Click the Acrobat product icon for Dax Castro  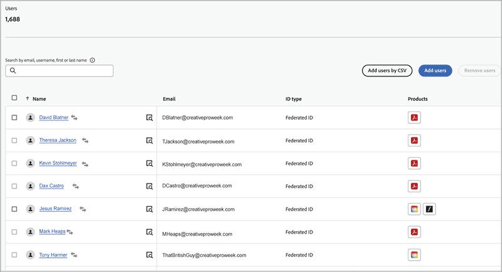414,186
